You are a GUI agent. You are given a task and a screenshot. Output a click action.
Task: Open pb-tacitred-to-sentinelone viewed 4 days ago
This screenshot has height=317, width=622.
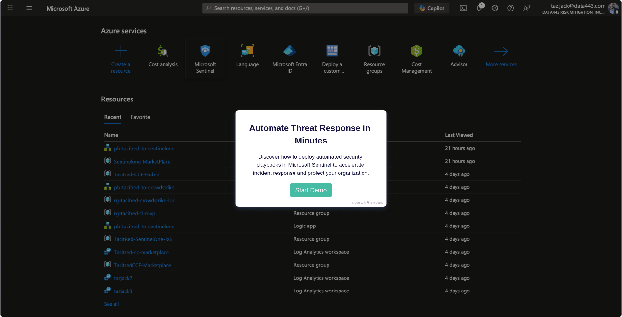click(x=144, y=227)
